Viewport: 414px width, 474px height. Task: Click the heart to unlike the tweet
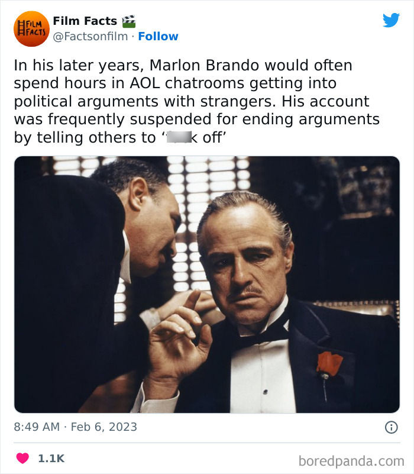(23, 457)
